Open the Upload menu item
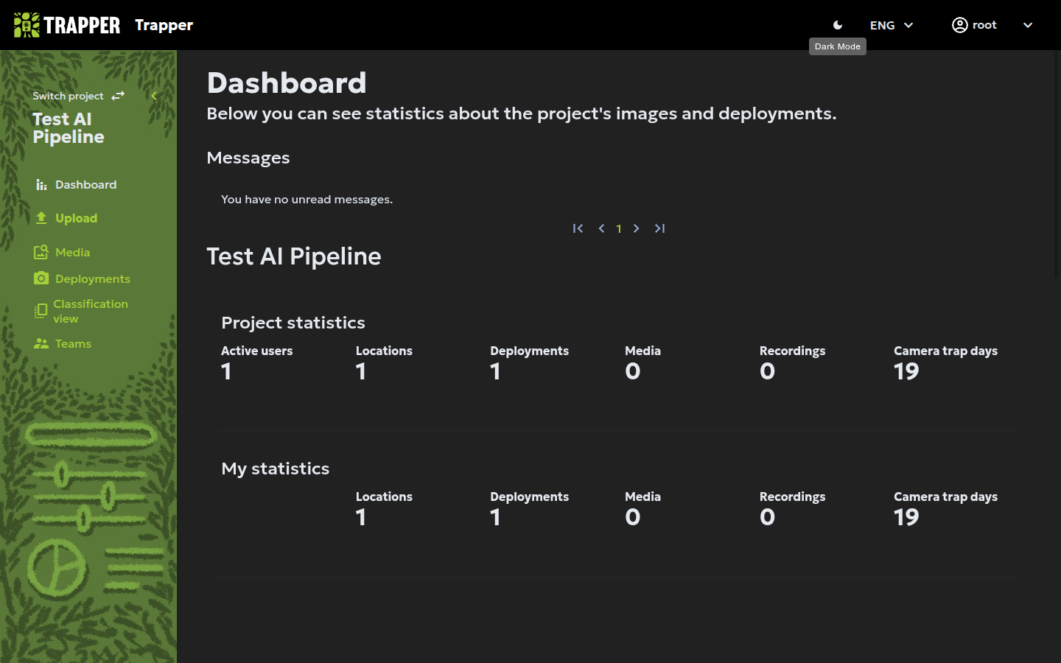Image resolution: width=1061 pixels, height=663 pixels. point(76,218)
